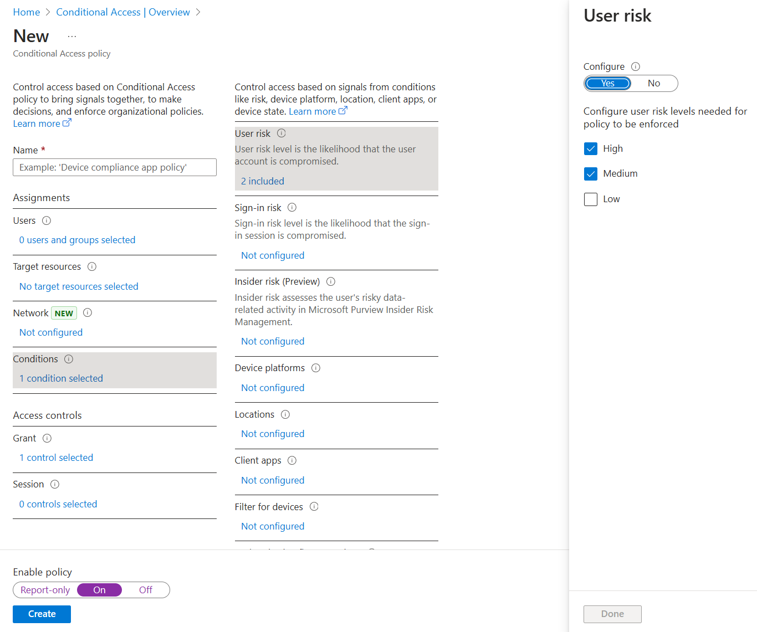
Task: Click the Done button in User risk pane
Action: (612, 614)
